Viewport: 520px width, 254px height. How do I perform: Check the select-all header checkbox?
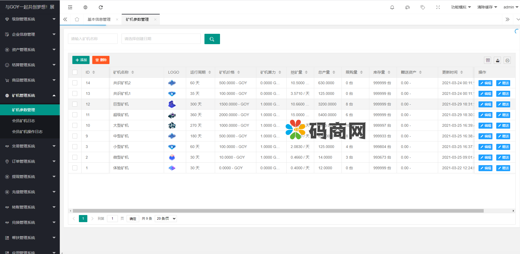click(75, 72)
